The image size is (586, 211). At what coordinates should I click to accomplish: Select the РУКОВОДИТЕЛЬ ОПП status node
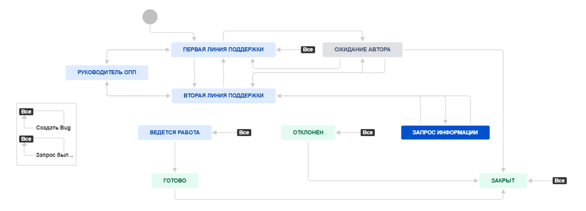pos(107,73)
